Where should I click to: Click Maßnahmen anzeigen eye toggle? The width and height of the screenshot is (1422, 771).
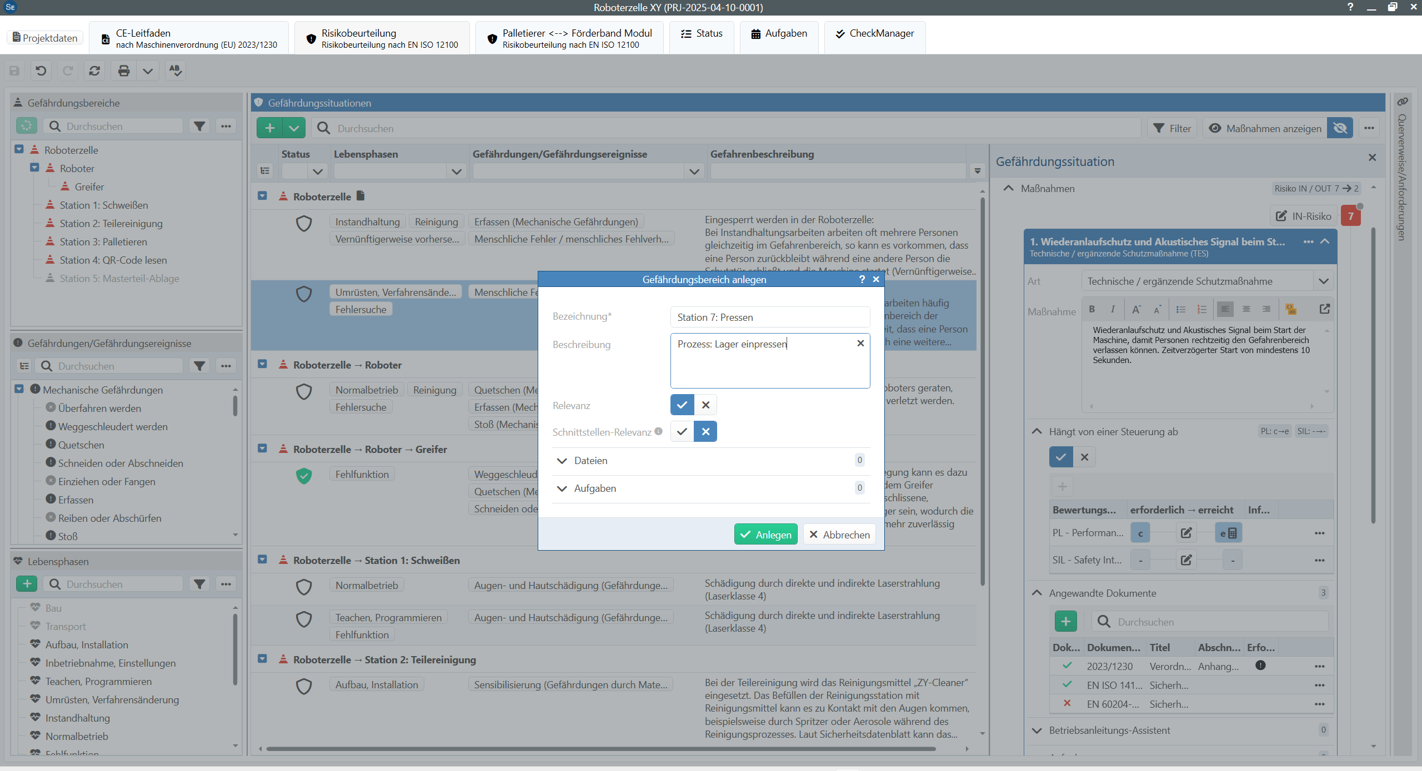click(x=1265, y=128)
